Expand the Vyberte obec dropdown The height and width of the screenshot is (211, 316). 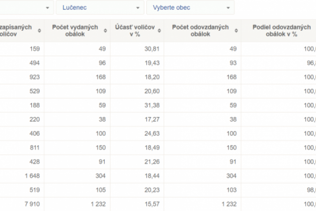tap(190, 8)
